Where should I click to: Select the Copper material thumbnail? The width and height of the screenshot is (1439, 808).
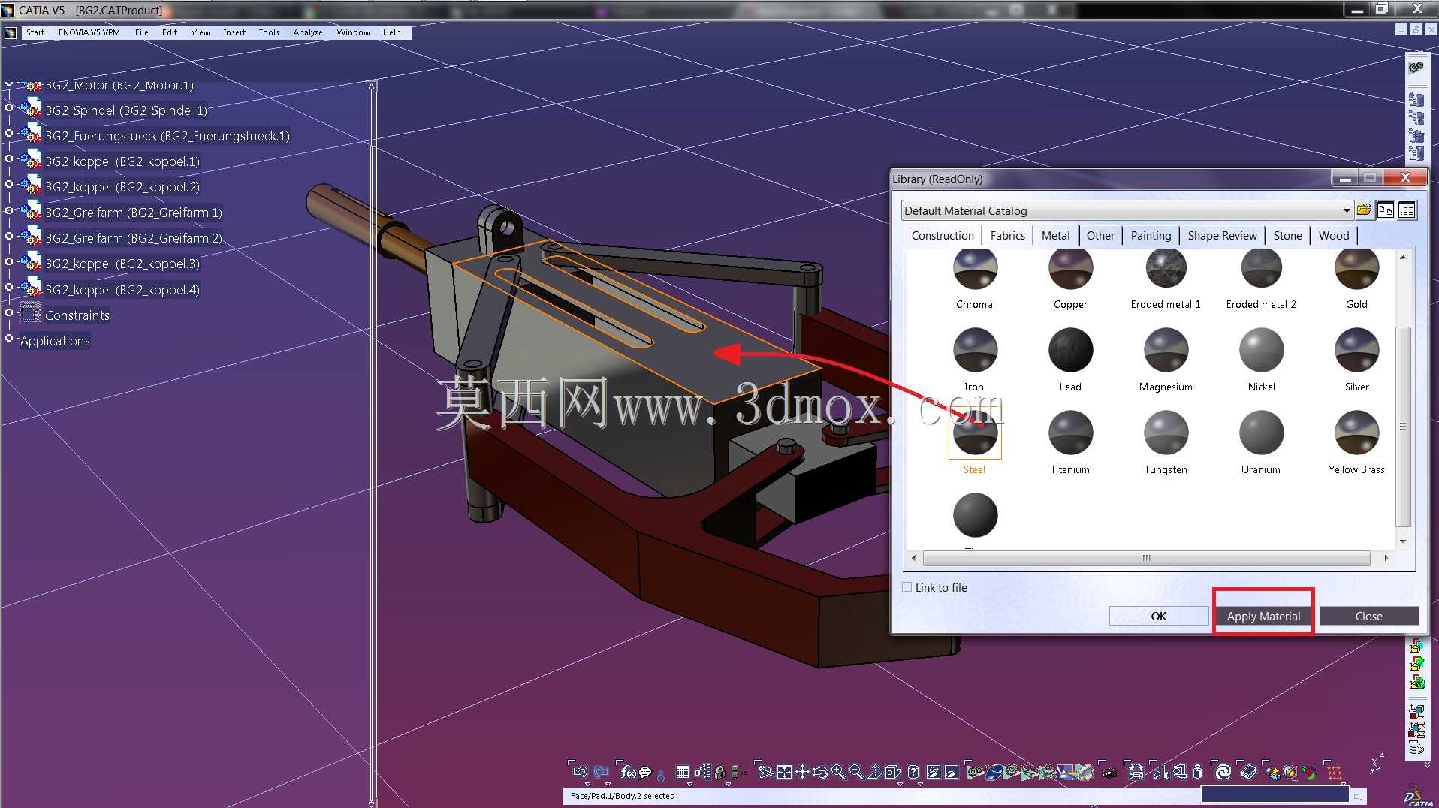[1070, 268]
